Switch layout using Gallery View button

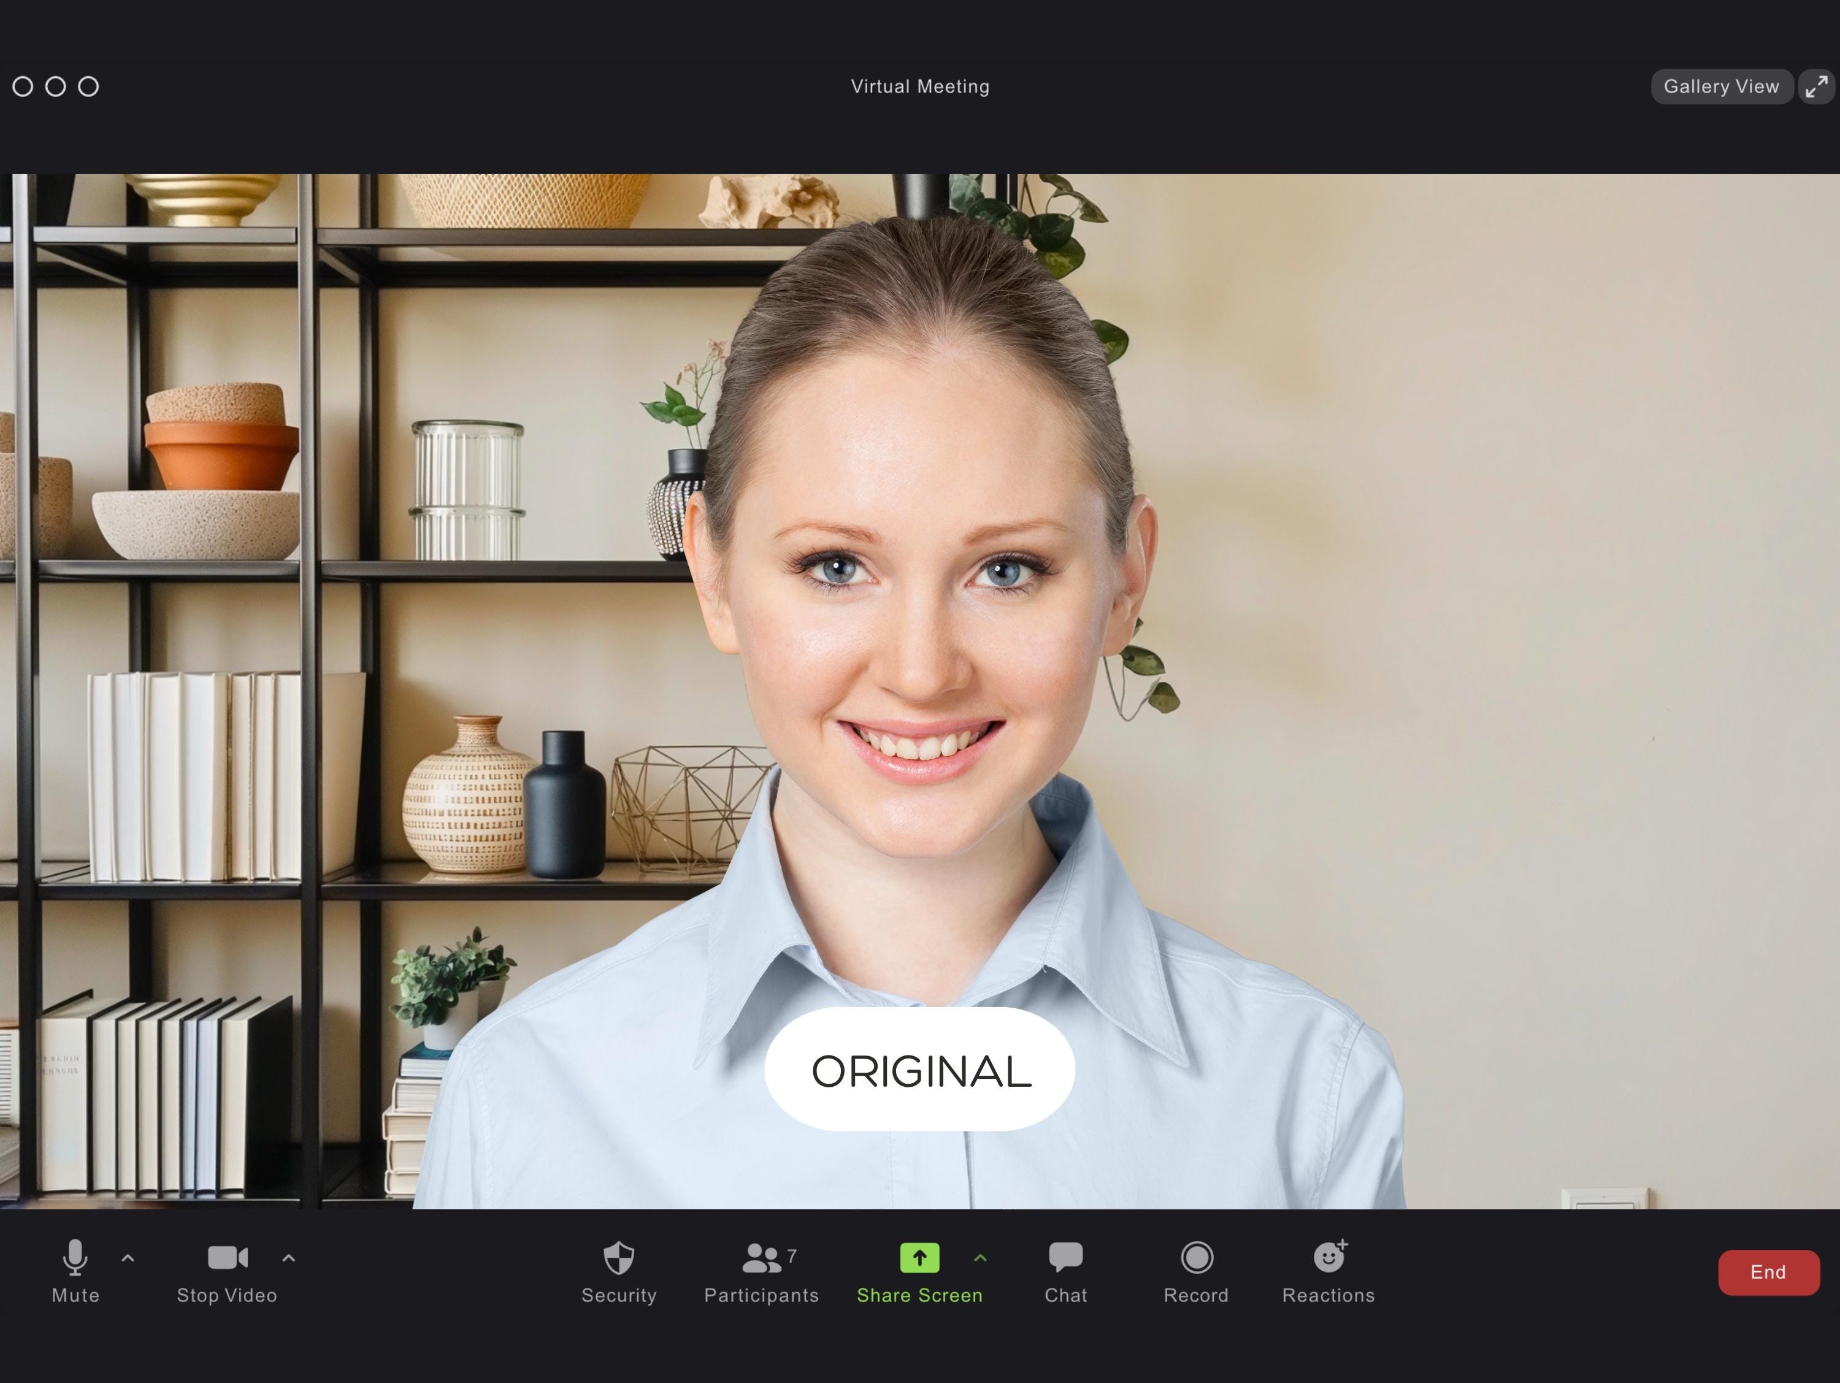coord(1721,86)
